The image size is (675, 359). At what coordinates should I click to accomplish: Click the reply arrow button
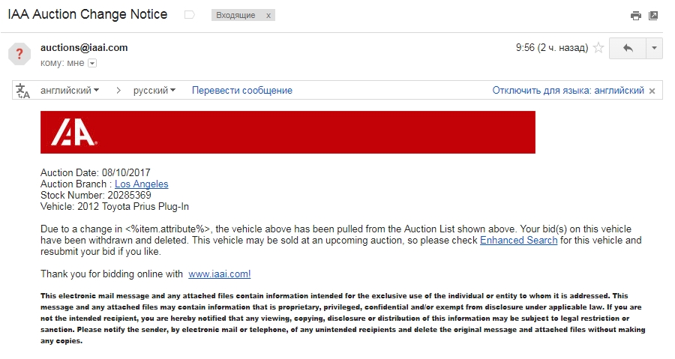point(628,48)
